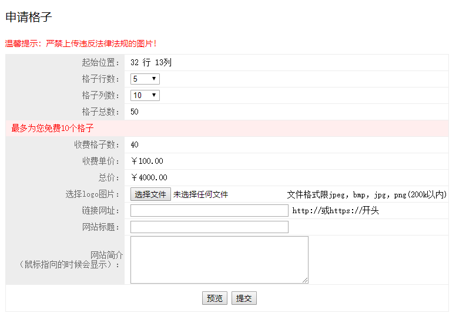Click inside the 网站简介 textarea
The width and height of the screenshot is (476, 323).
pyautogui.click(x=219, y=260)
